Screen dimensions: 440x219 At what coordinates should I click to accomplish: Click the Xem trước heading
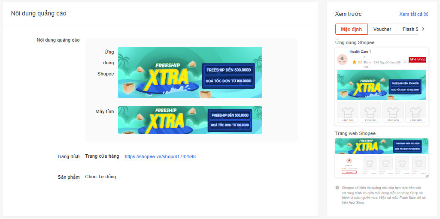pyautogui.click(x=348, y=14)
